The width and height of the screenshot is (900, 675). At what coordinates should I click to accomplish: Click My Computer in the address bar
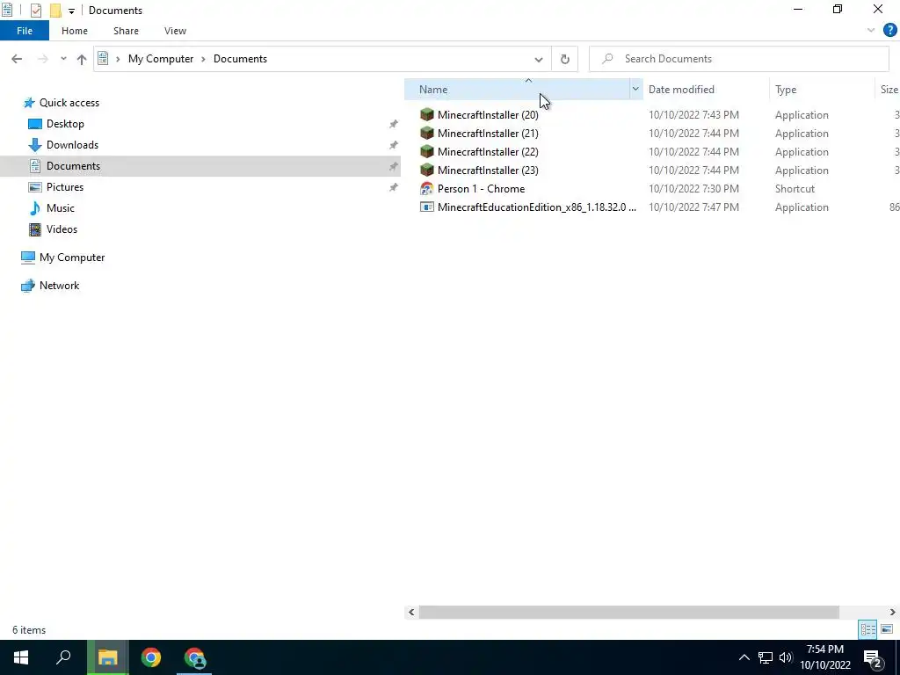coord(161,59)
